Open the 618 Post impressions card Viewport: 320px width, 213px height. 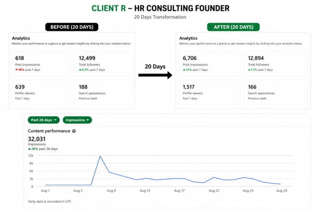pos(41,64)
